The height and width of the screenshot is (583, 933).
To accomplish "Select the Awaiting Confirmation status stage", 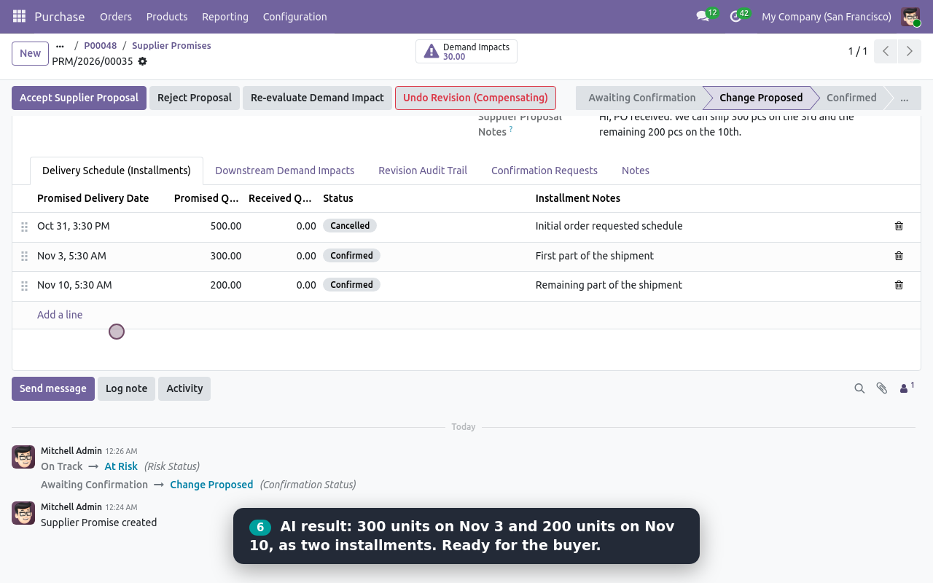I will pos(641,98).
